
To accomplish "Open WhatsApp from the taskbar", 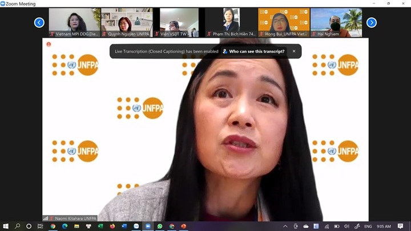I will point(160,226).
